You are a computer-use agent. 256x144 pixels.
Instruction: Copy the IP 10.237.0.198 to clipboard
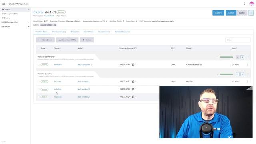pyautogui.click(x=133, y=89)
